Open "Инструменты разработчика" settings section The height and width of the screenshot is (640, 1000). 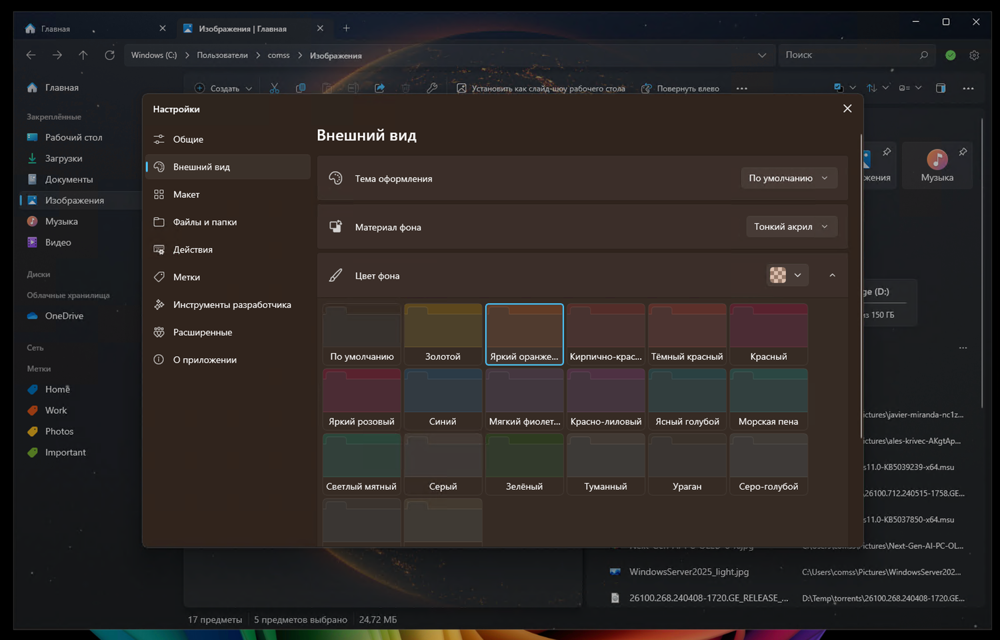(228, 305)
